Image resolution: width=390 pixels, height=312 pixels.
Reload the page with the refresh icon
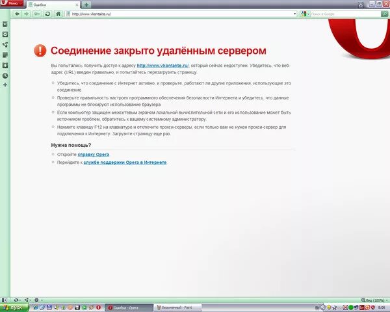(x=47, y=14)
